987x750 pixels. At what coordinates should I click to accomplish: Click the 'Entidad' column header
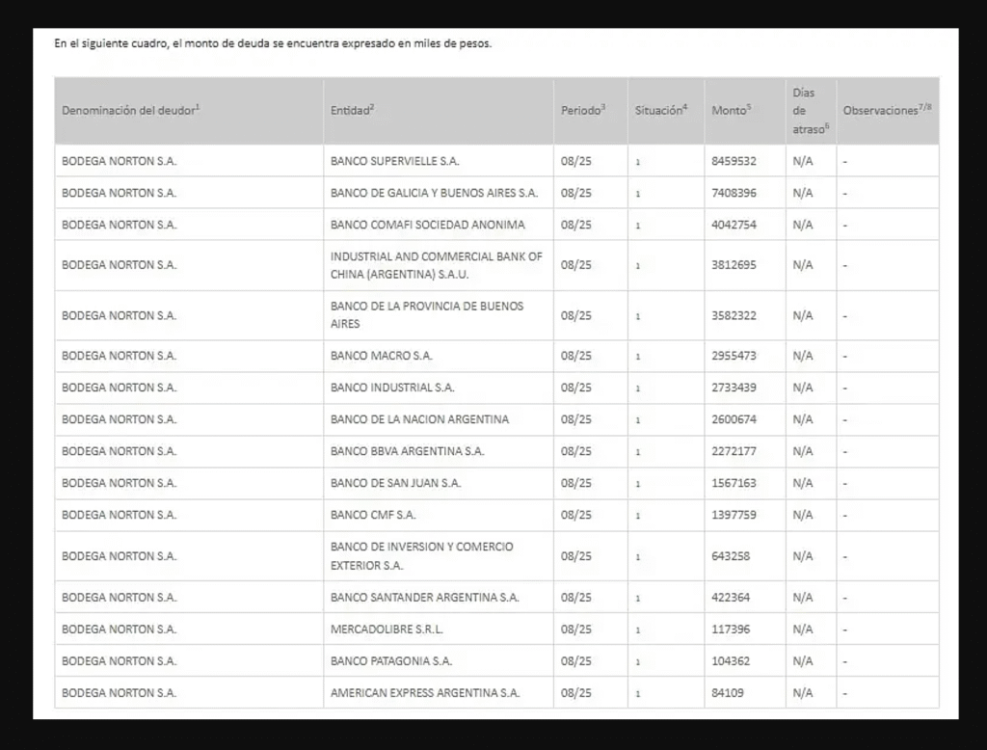pos(352,111)
